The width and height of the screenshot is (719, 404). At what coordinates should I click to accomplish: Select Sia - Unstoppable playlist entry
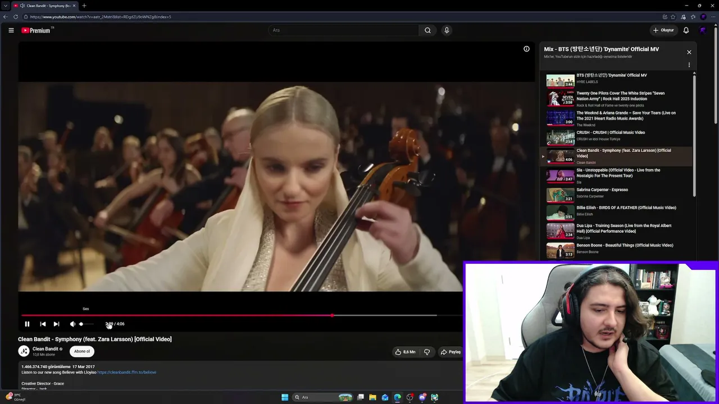click(616, 176)
